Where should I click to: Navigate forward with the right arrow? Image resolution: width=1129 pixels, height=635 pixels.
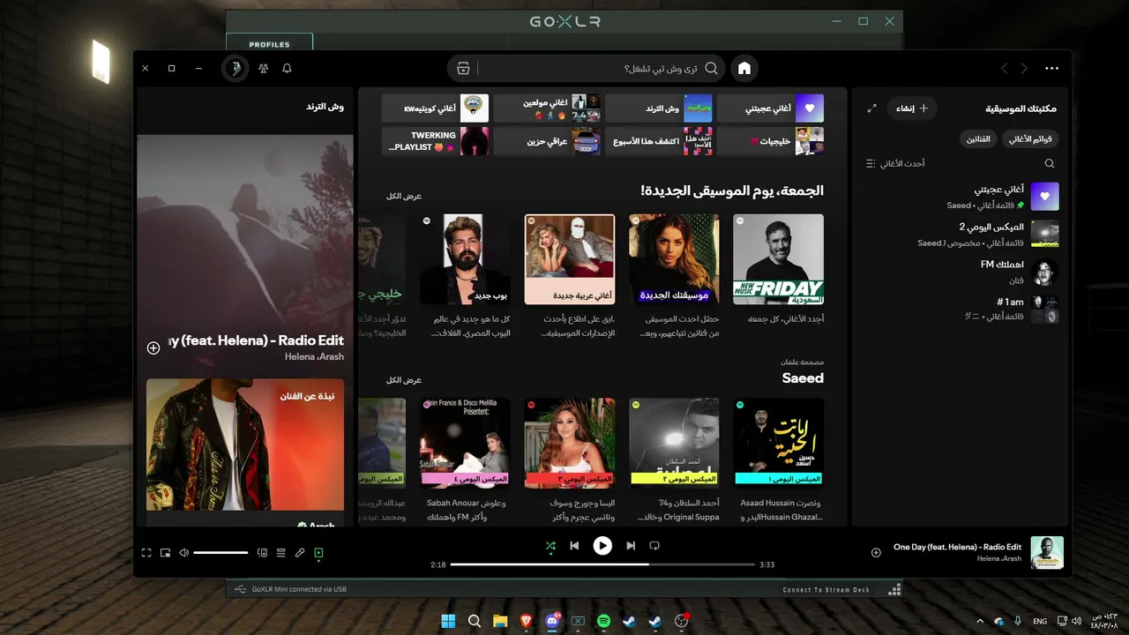point(1024,68)
